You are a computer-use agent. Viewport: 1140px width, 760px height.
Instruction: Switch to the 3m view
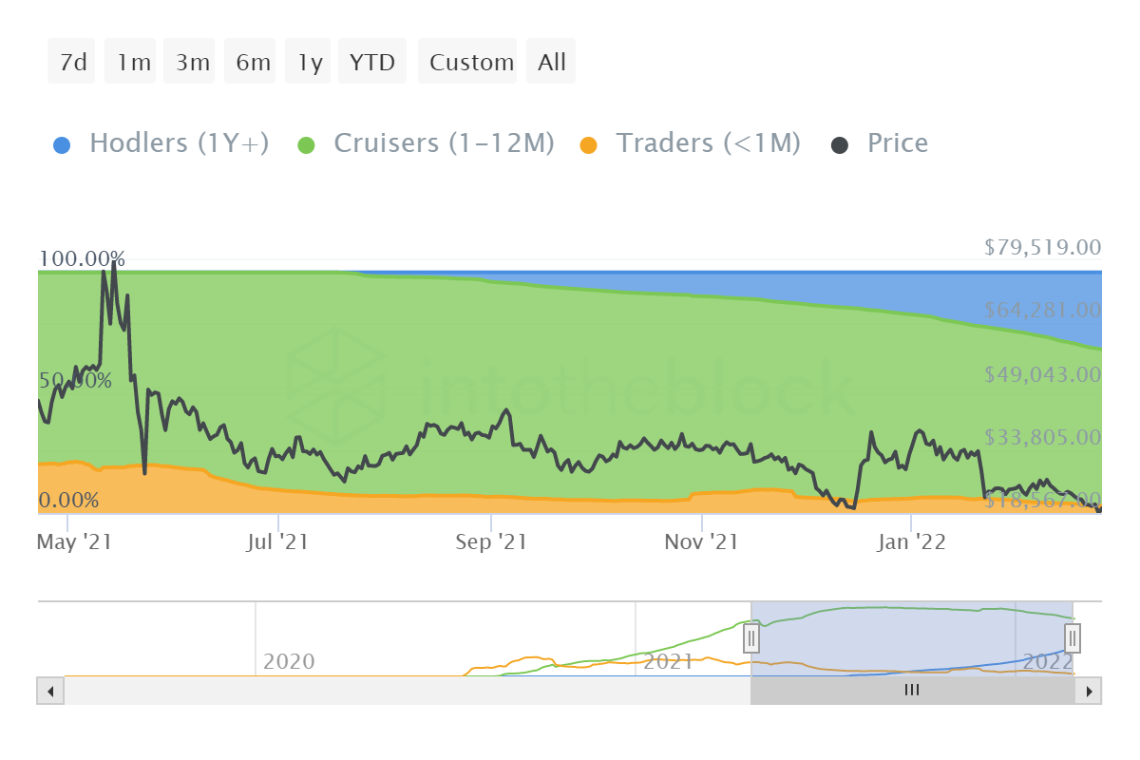click(189, 61)
